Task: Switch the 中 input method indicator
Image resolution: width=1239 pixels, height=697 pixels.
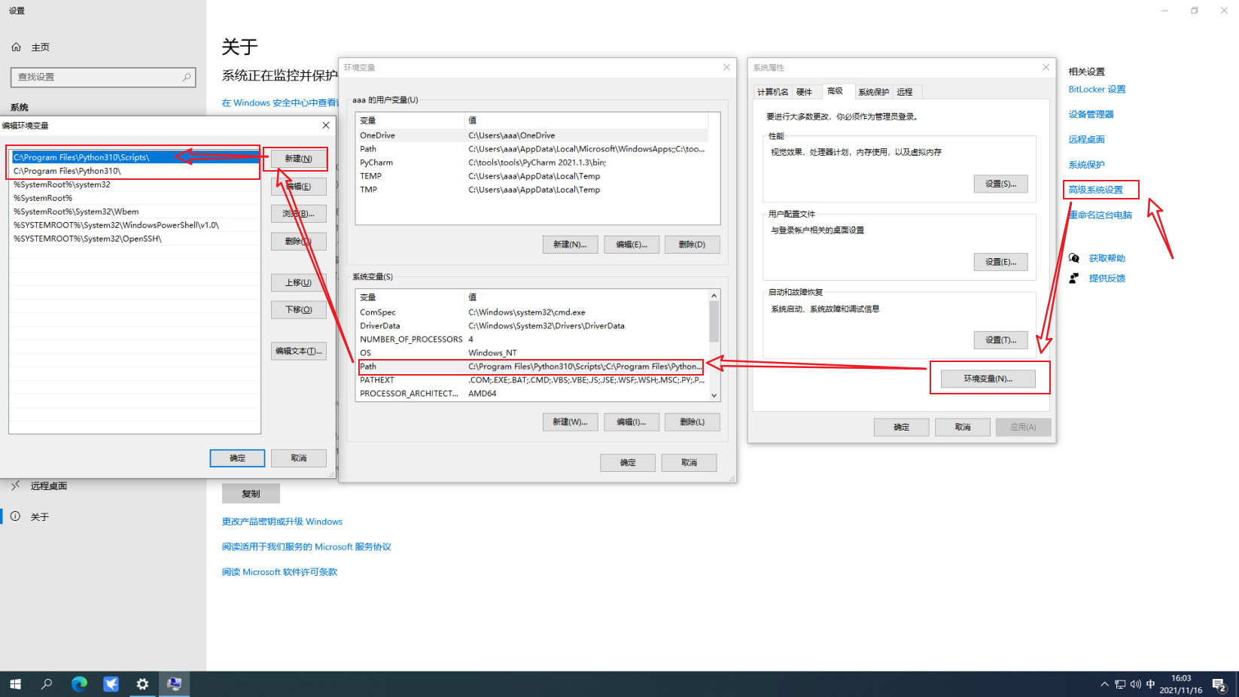Action: tap(1150, 684)
